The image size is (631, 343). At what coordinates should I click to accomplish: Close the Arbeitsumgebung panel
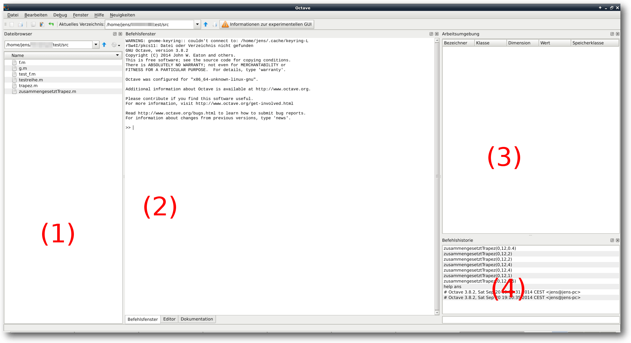[618, 34]
